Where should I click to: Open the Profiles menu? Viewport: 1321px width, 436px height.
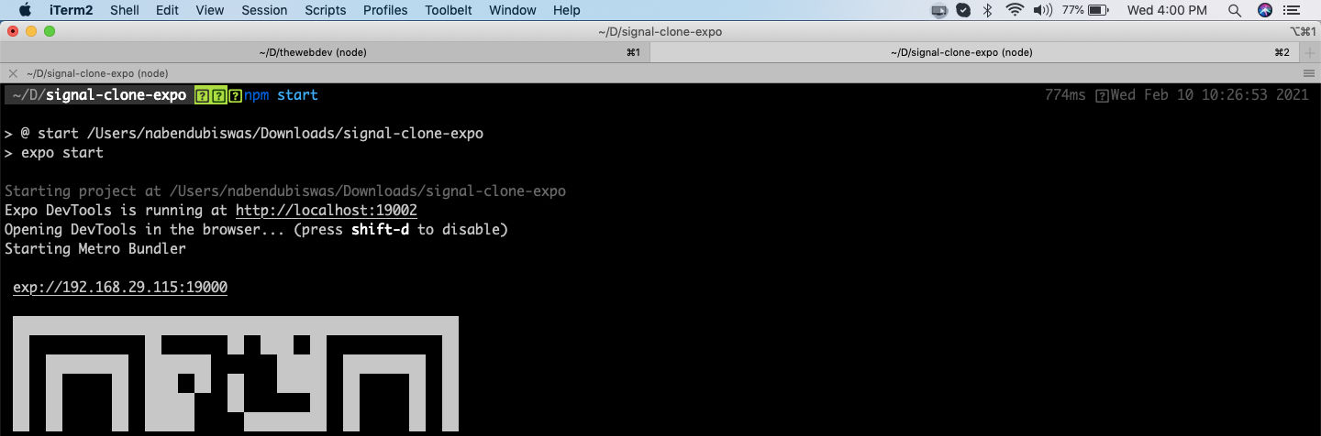click(385, 10)
